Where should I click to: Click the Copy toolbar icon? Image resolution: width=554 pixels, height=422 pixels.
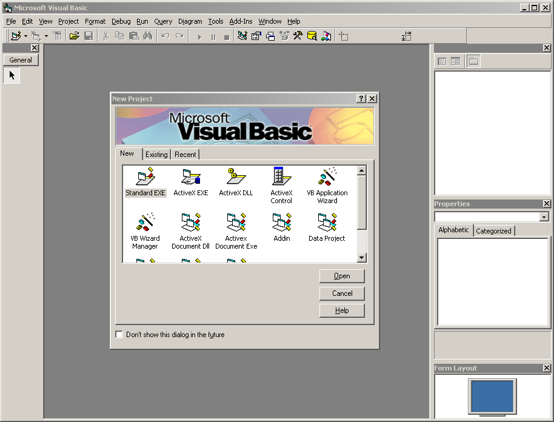120,36
